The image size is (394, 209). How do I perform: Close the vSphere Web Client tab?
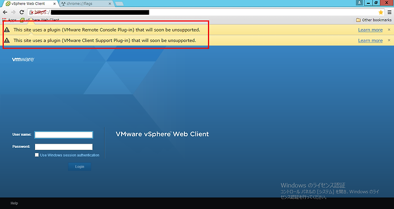coord(55,4)
